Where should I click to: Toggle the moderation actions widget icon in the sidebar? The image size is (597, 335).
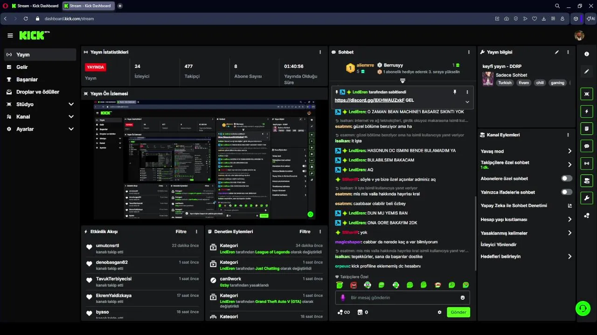(x=587, y=181)
